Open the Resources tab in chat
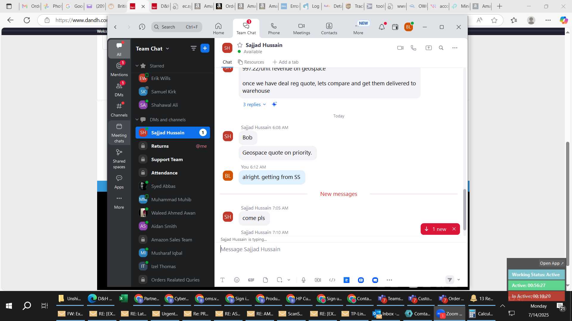The height and width of the screenshot is (321, 572). coord(251,62)
